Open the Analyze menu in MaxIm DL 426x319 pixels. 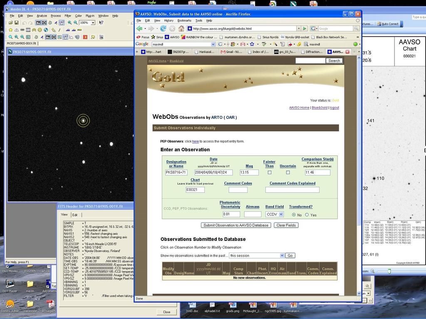[42, 16]
